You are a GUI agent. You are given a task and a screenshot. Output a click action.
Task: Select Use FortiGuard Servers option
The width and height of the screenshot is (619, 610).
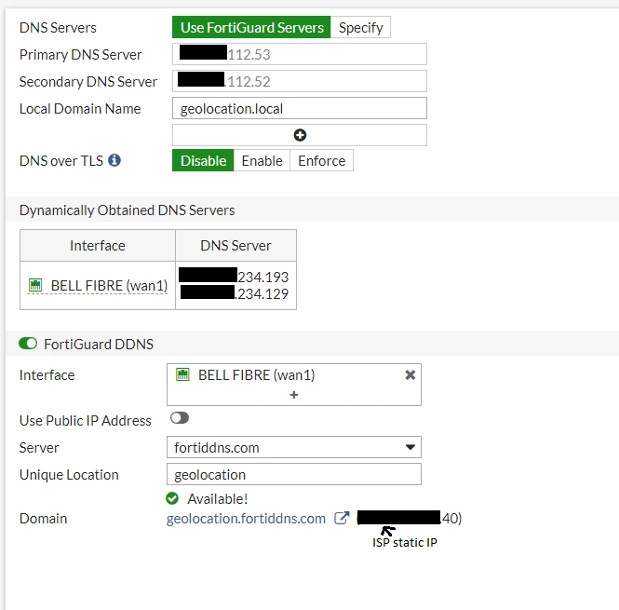point(251,27)
